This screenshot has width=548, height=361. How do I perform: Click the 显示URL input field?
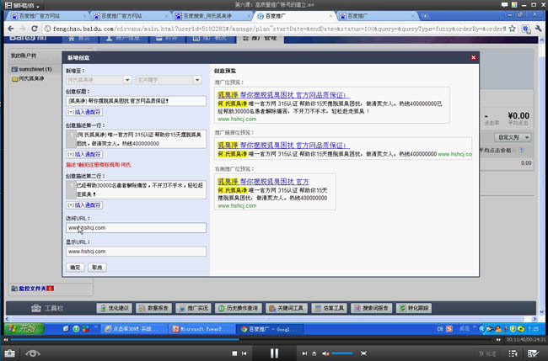(136, 252)
